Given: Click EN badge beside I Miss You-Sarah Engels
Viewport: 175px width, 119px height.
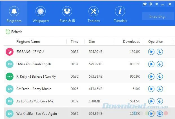Looking at the screenshot, I should pos(10,64).
